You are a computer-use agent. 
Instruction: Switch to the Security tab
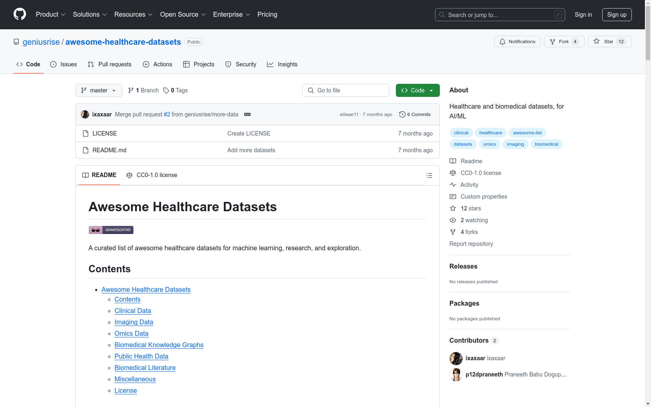pos(241,64)
